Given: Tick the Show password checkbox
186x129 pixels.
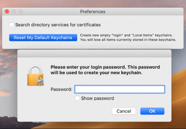Looking at the screenshot, I should click(77, 98).
